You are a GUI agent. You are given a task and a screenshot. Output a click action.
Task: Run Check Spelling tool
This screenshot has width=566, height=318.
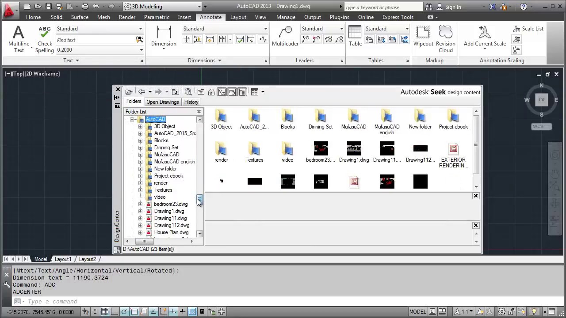click(x=45, y=39)
